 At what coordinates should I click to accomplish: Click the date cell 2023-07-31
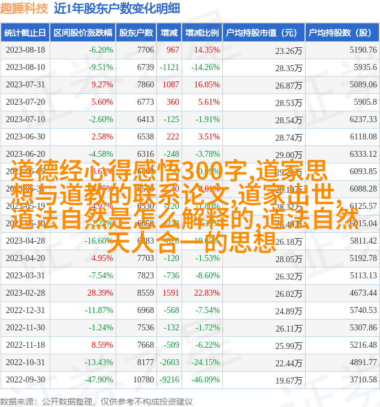(x=25, y=84)
